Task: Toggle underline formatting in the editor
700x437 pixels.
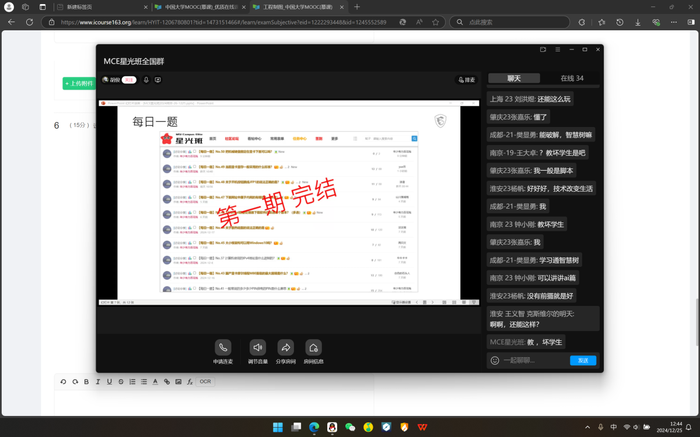Action: click(x=109, y=382)
